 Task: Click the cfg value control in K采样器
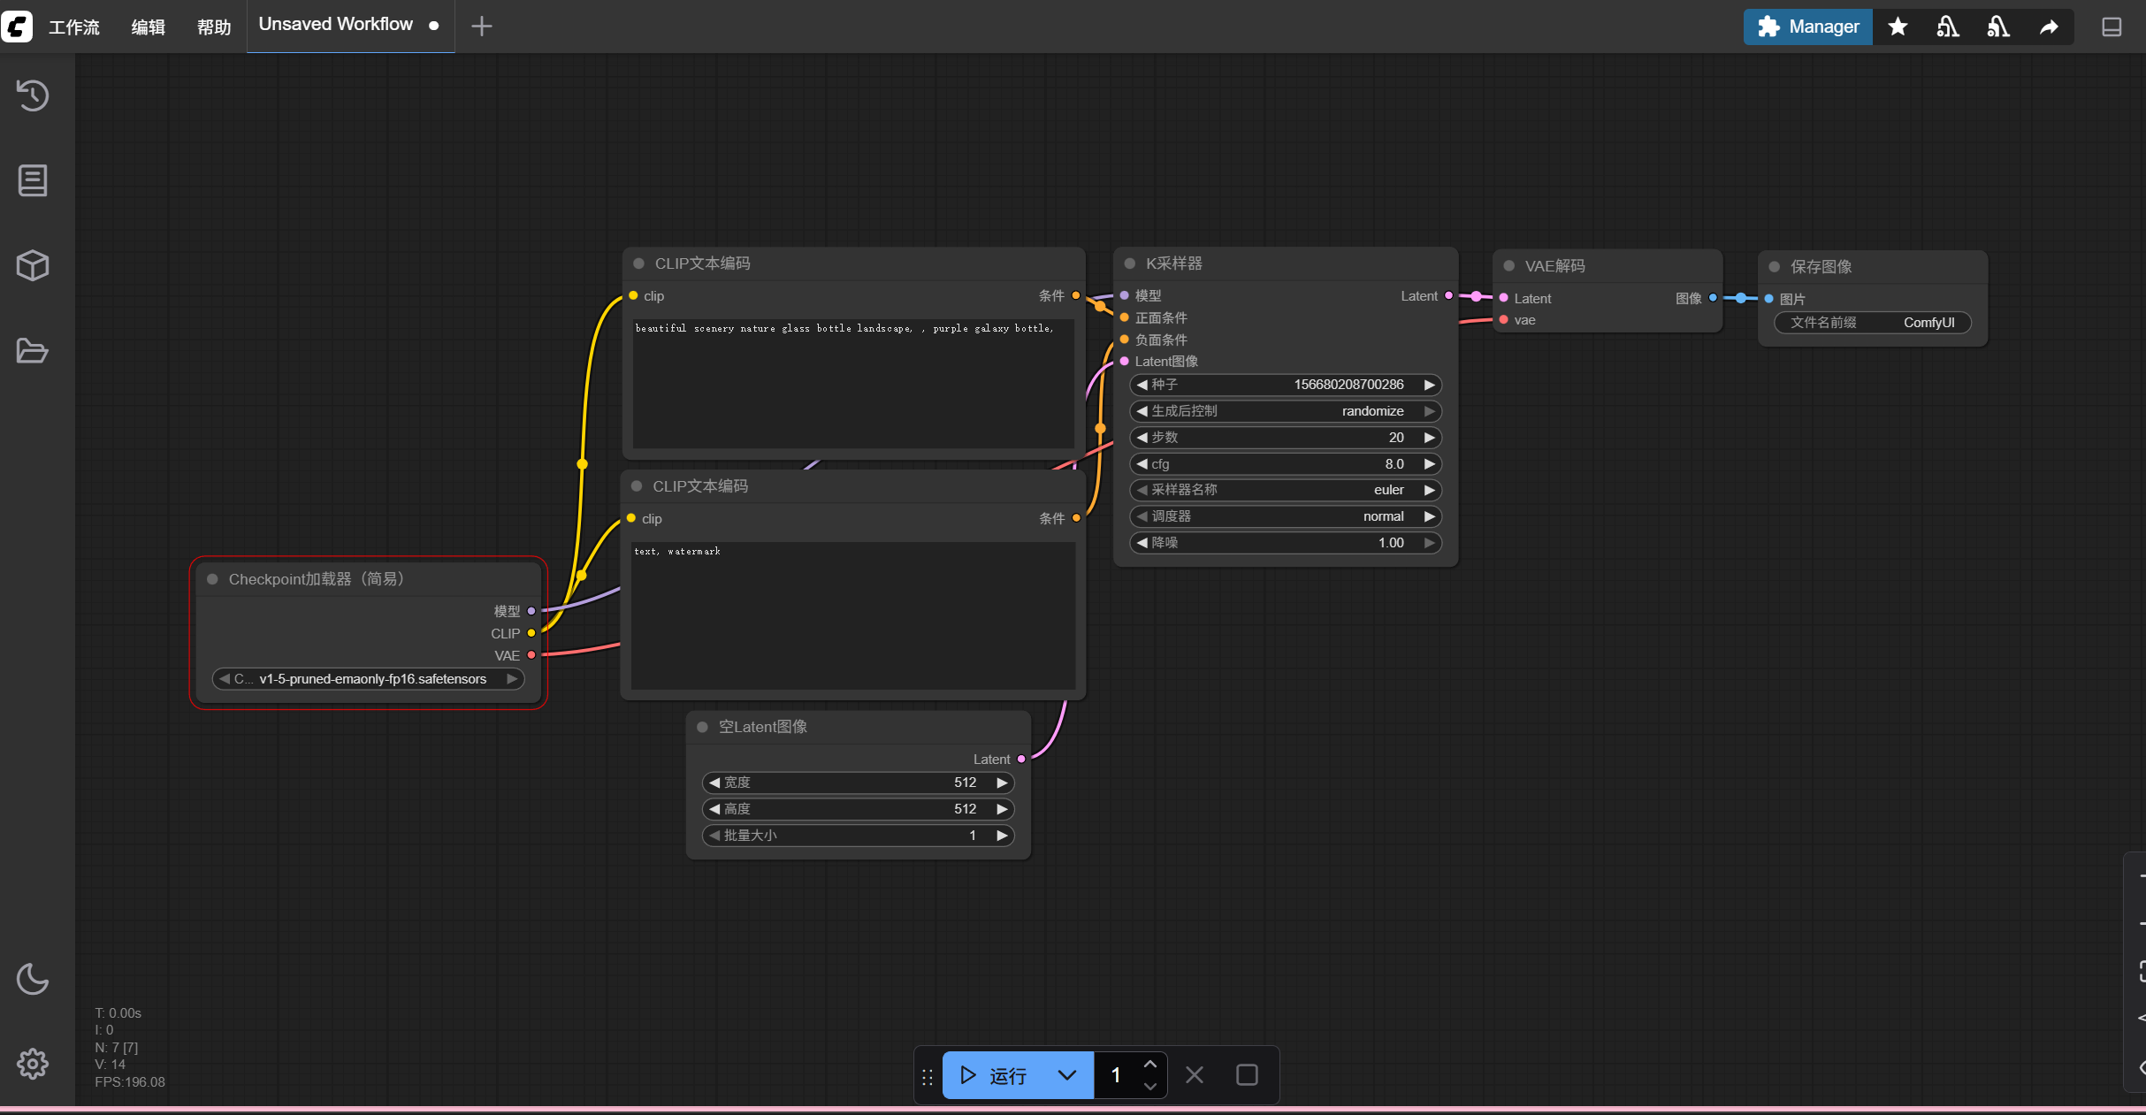pyautogui.click(x=1285, y=463)
